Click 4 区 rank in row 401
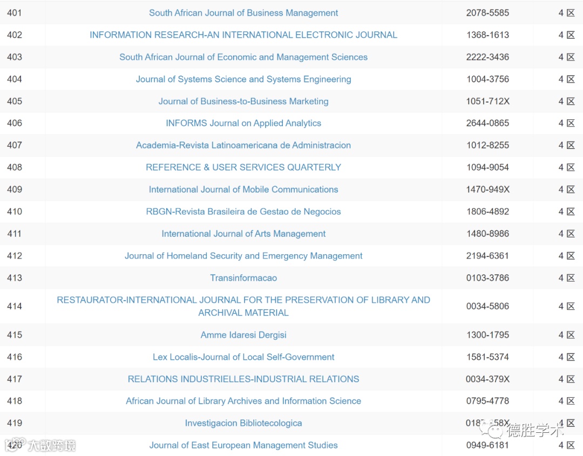Image resolution: width=583 pixels, height=456 pixels. pyautogui.click(x=567, y=13)
